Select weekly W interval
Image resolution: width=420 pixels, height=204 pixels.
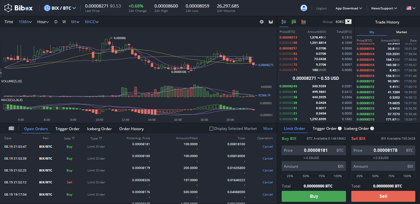coord(64,22)
